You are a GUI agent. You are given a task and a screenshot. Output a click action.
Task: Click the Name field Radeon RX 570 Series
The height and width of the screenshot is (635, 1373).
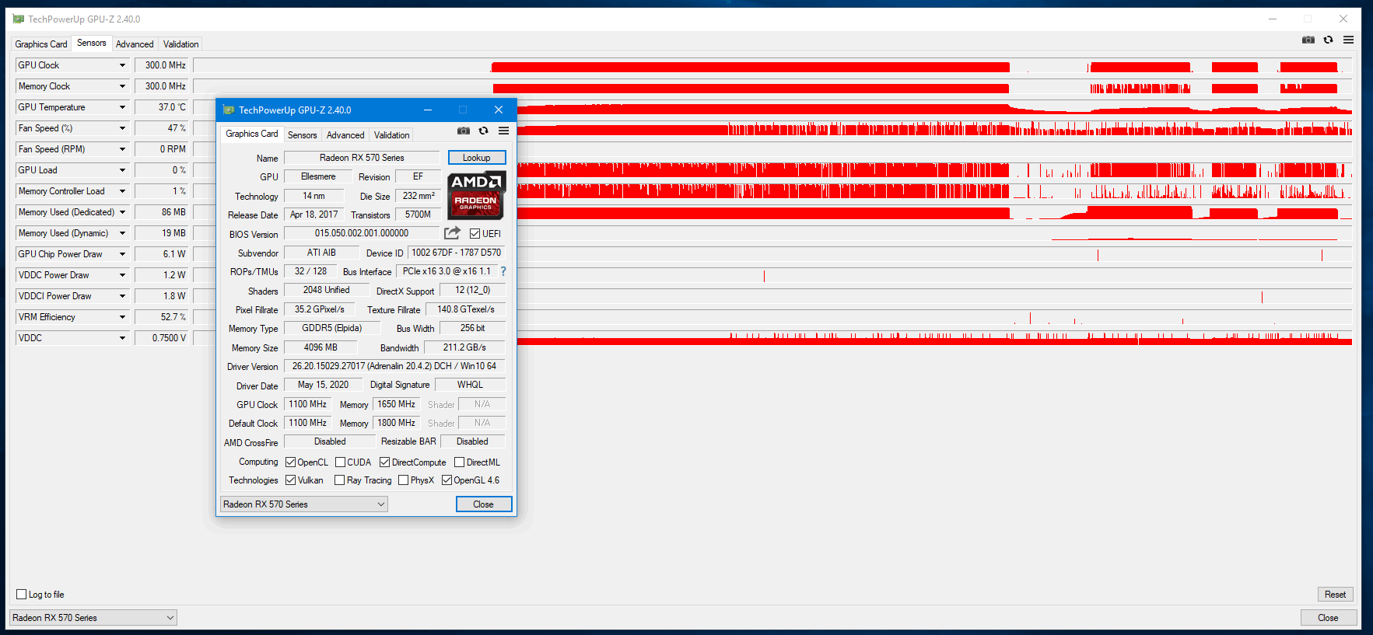point(362,158)
